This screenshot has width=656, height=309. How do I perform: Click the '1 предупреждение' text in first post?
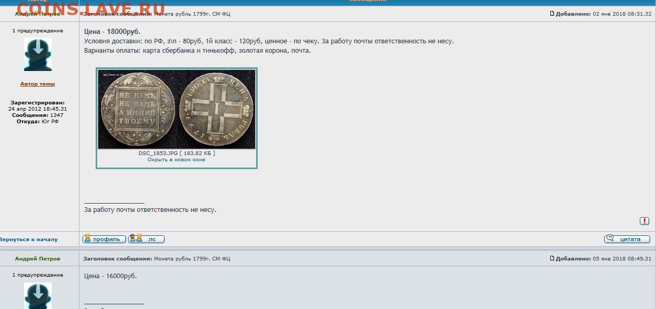(x=38, y=31)
